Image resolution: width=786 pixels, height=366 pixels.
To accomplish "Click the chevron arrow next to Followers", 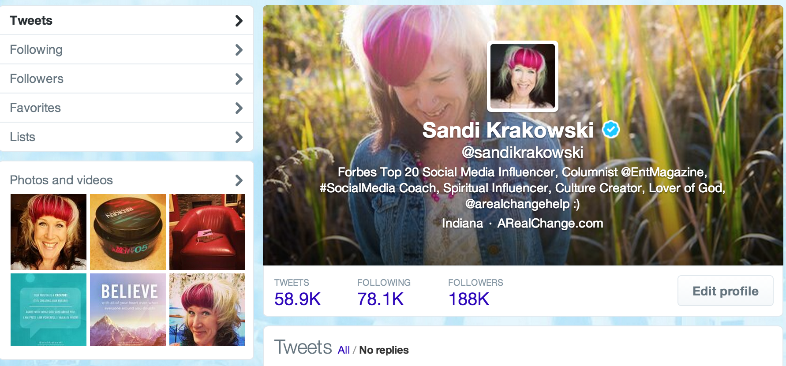I will tap(239, 79).
